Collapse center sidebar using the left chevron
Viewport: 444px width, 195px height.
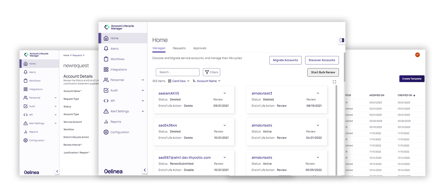(x=145, y=170)
